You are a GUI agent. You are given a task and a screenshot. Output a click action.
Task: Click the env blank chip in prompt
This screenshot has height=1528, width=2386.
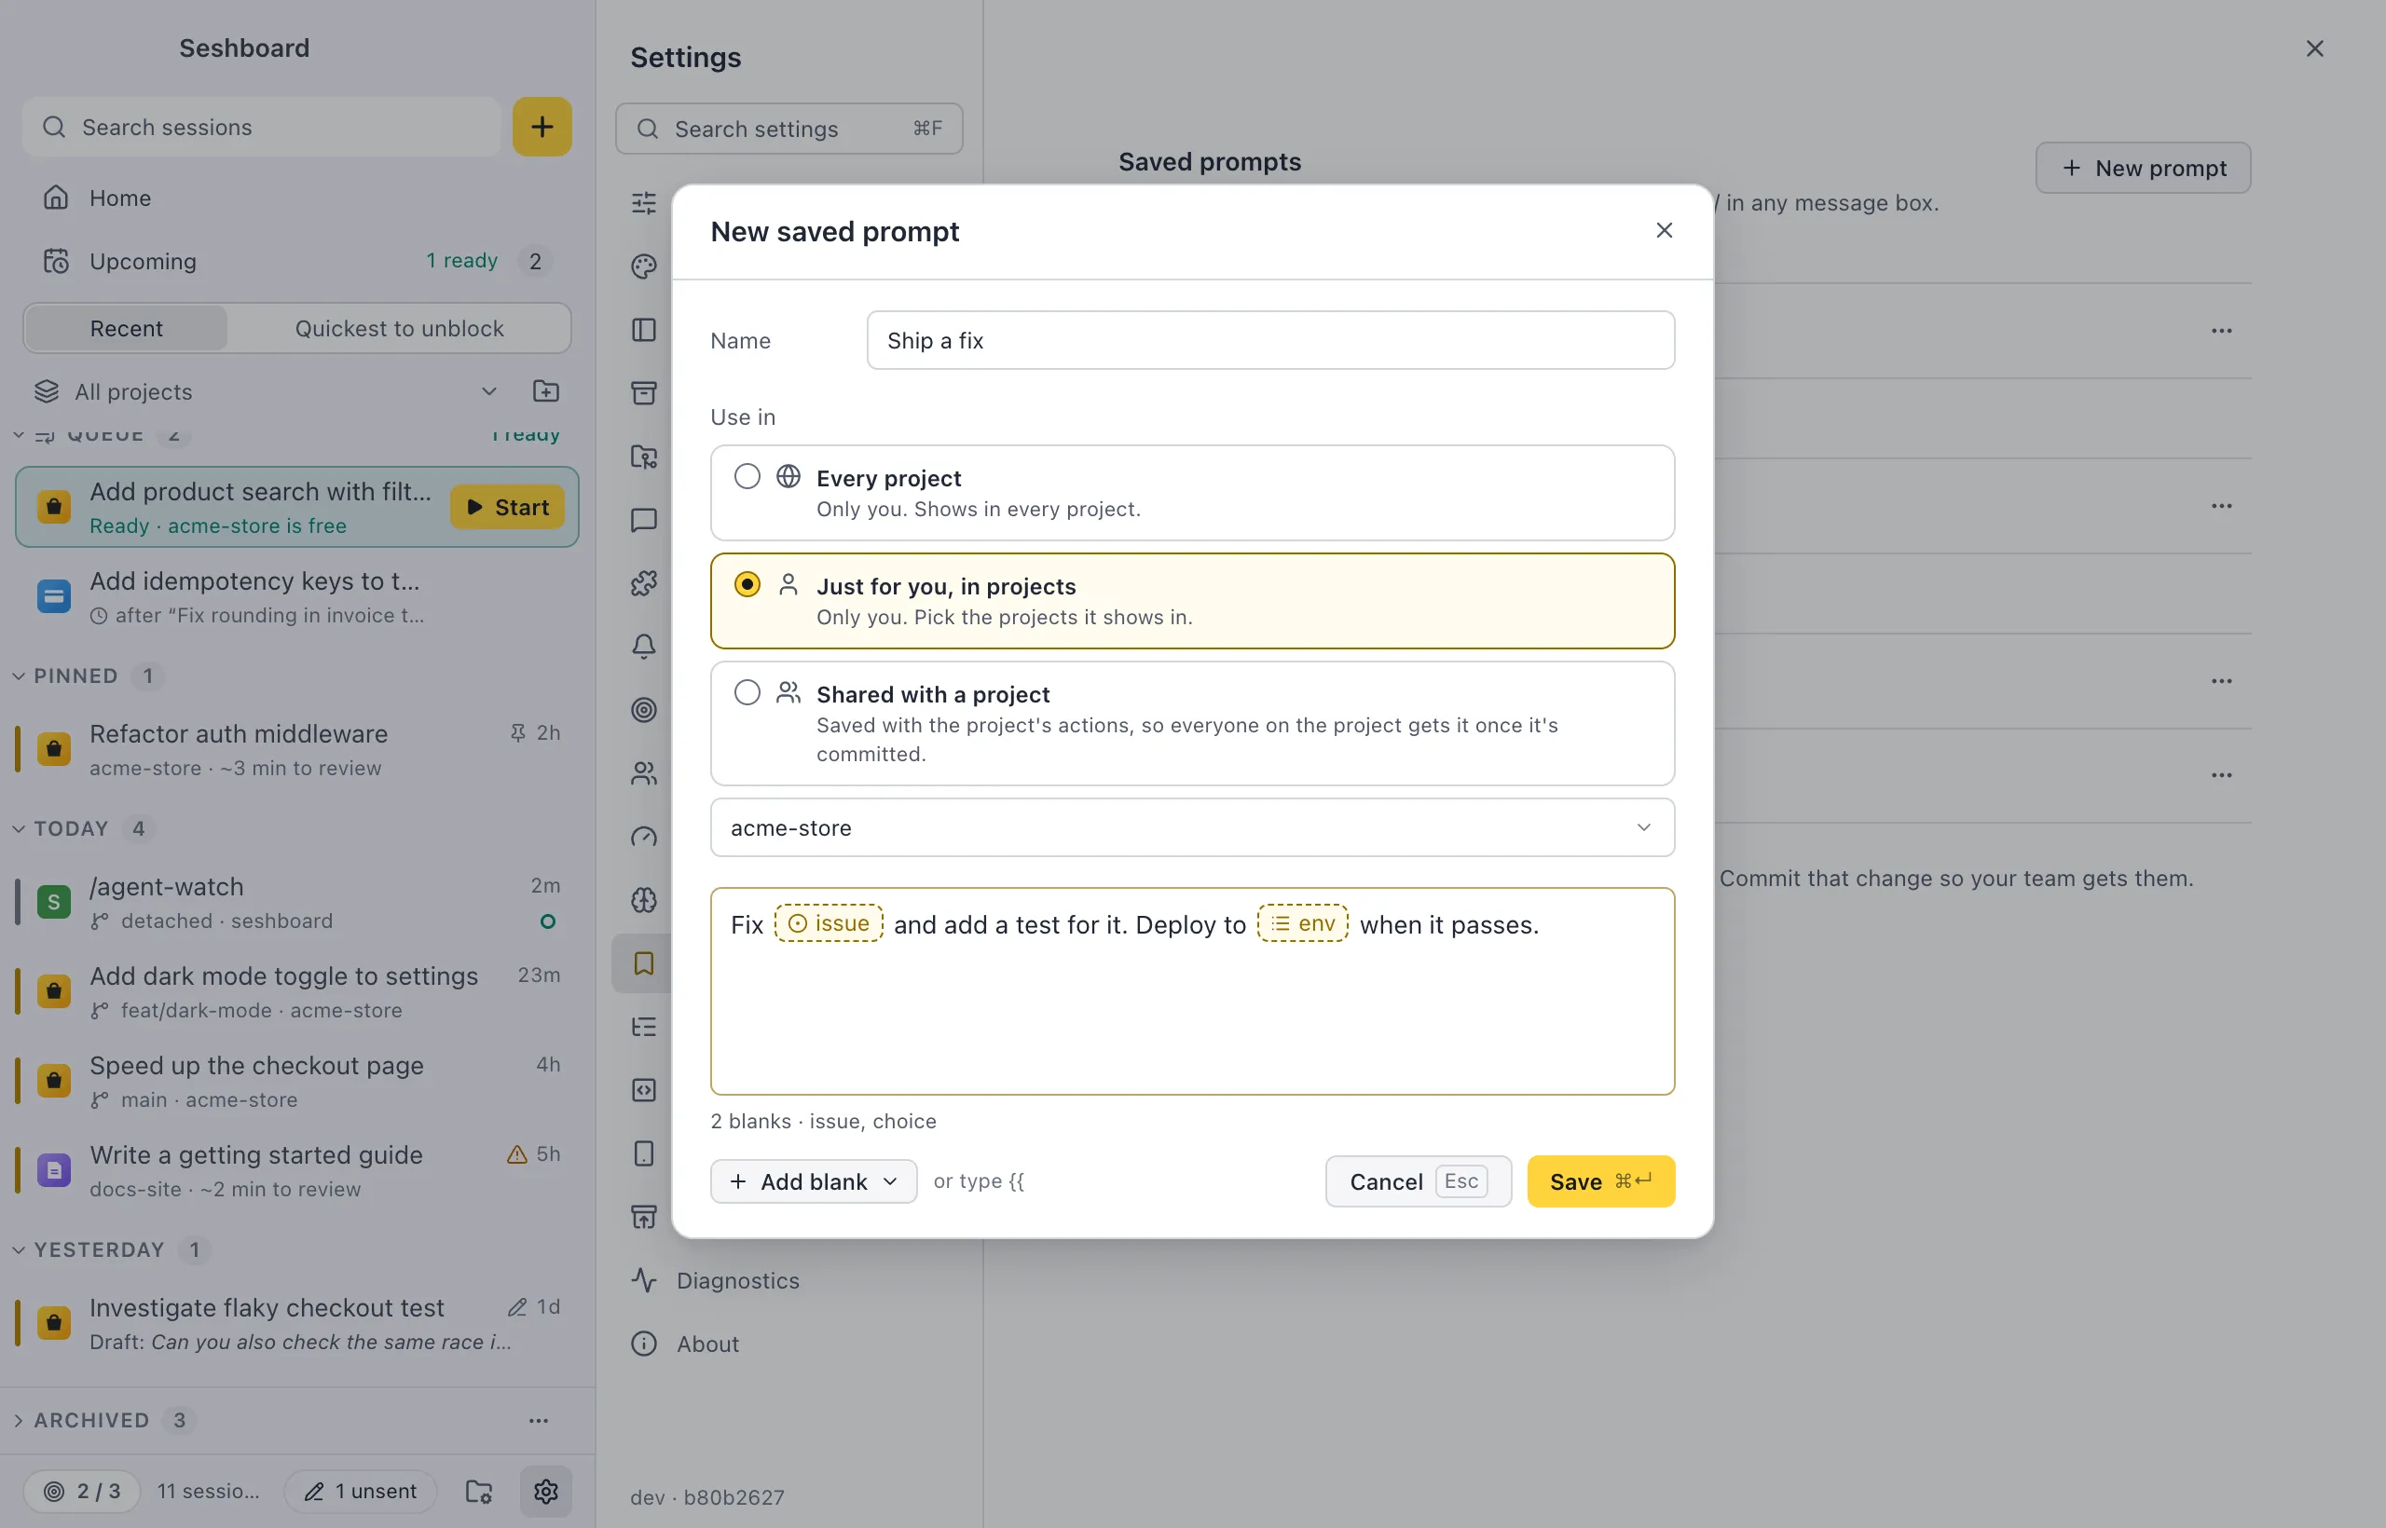point(1302,923)
